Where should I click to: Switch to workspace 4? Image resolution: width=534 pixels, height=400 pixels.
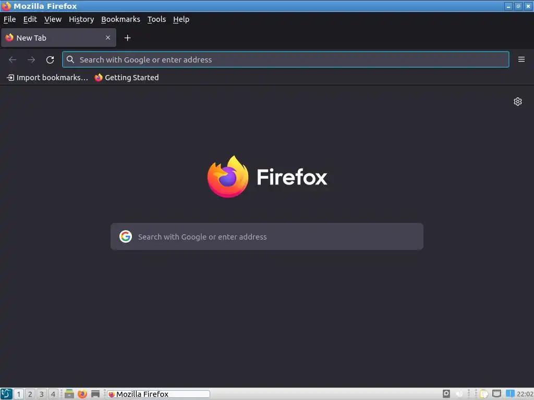click(x=53, y=394)
